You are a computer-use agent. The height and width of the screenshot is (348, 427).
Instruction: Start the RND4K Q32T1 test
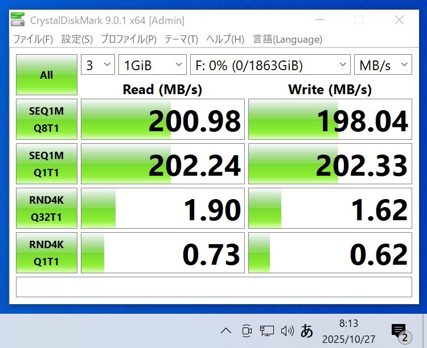click(47, 208)
